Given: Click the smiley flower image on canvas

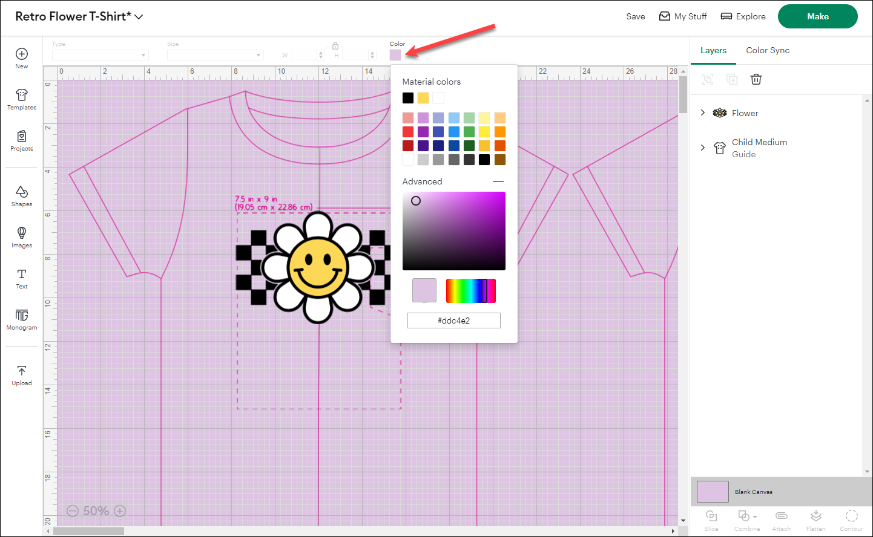Looking at the screenshot, I should [317, 267].
